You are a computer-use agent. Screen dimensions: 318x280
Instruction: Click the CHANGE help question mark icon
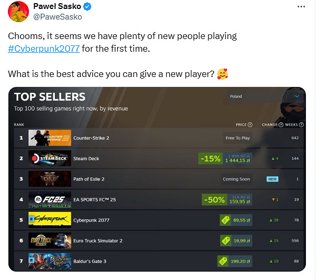pos(280,125)
